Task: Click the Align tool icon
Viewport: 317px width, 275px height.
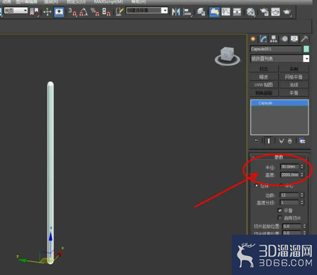Action: click(187, 12)
